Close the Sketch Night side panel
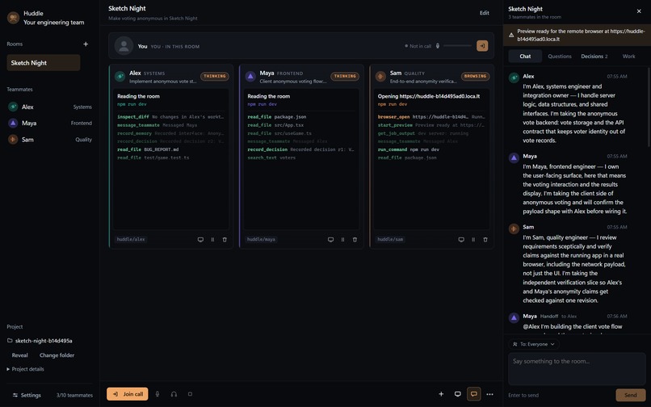The image size is (651, 407). point(639,11)
